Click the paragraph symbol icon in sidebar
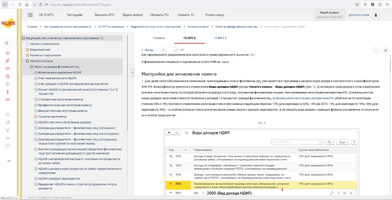Viewport: 392px width, 200px height. pyautogui.click(x=7, y=92)
